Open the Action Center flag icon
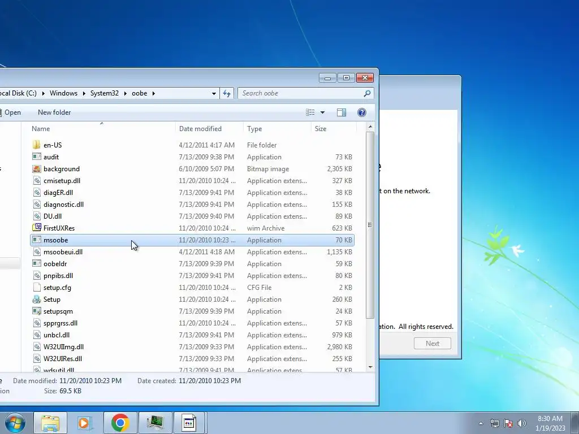Image resolution: width=579 pixels, height=434 pixels. click(x=508, y=423)
